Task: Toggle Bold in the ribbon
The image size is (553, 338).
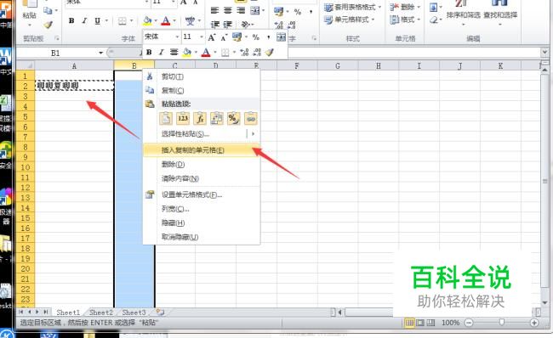Action: coord(71,21)
